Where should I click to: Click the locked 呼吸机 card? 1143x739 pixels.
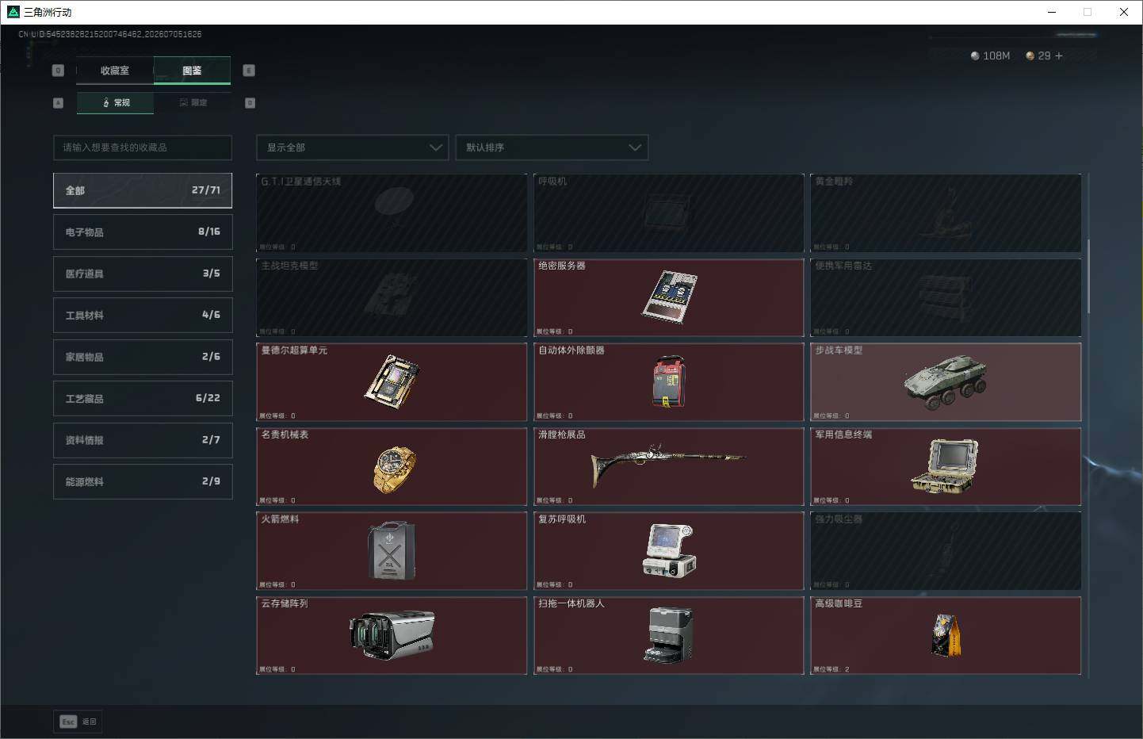click(x=669, y=213)
